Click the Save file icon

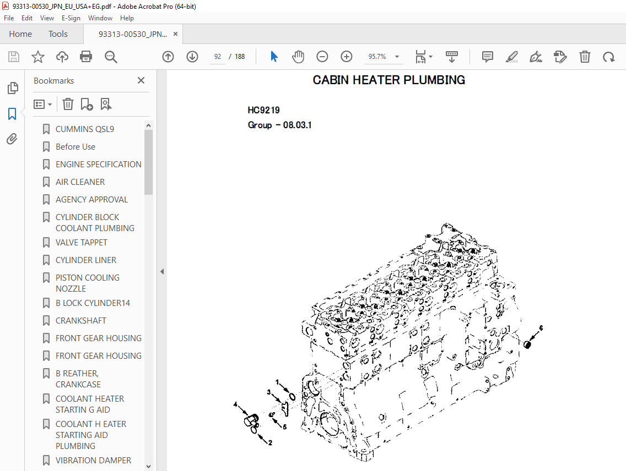click(x=14, y=57)
